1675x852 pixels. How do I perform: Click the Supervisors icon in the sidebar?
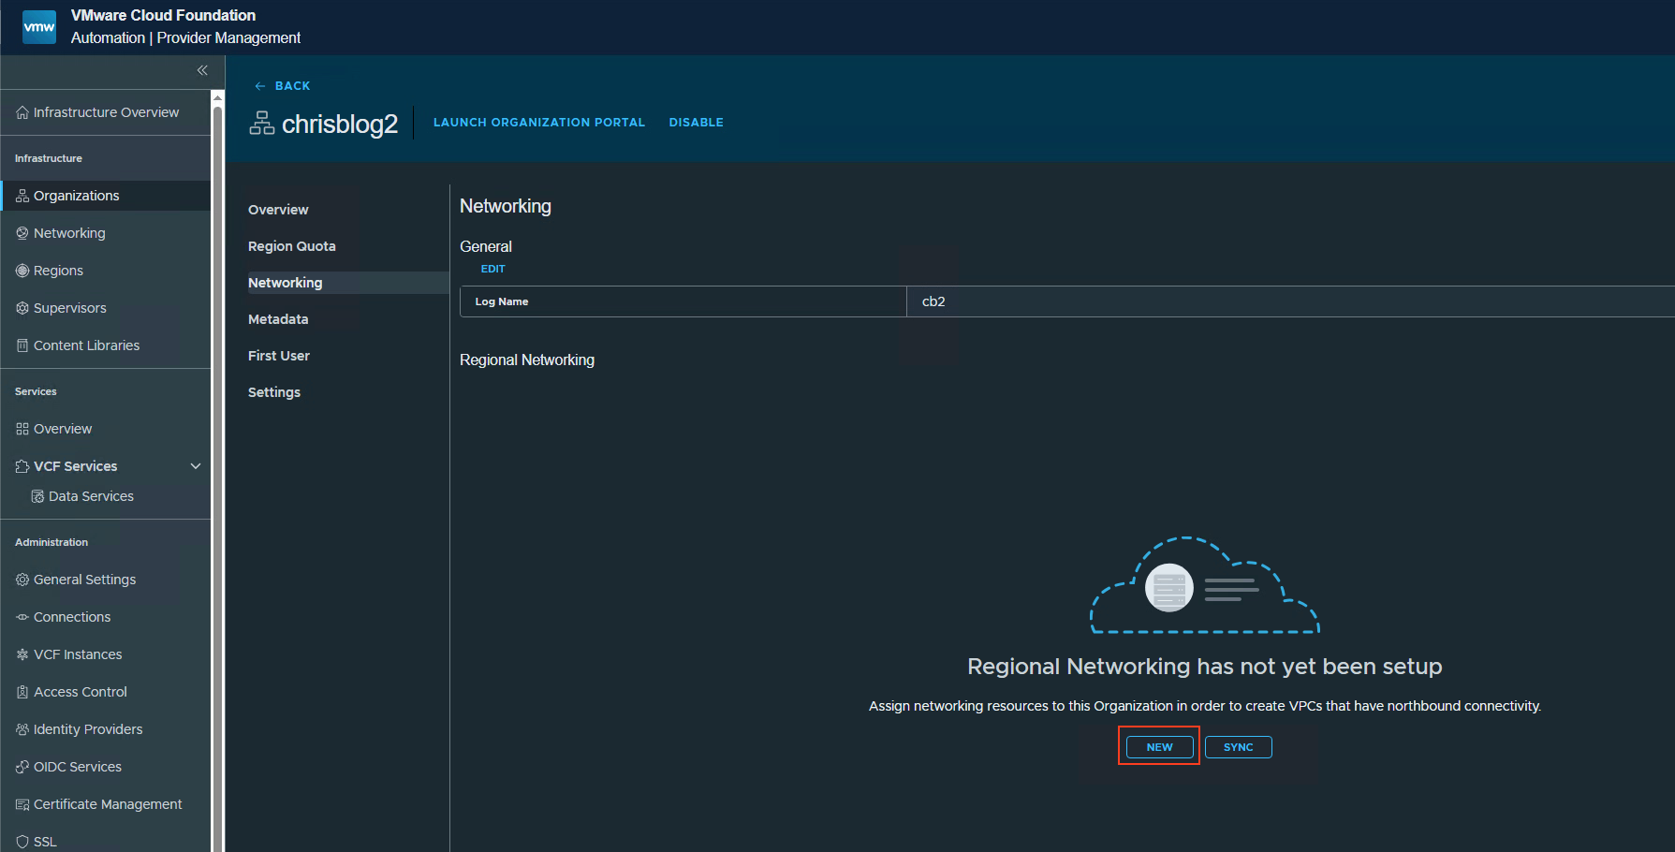22,308
